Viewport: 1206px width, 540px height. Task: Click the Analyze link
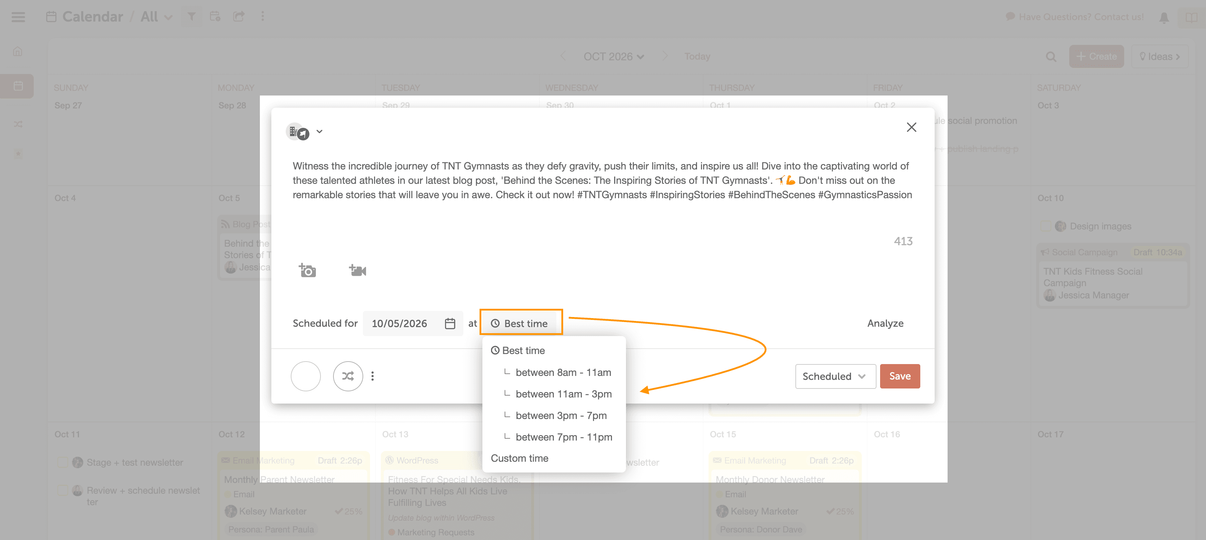click(x=885, y=323)
